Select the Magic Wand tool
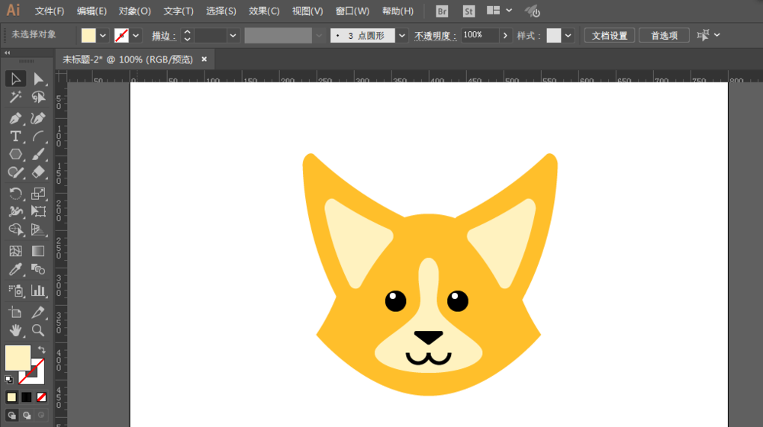This screenshot has width=763, height=427. pos(15,98)
